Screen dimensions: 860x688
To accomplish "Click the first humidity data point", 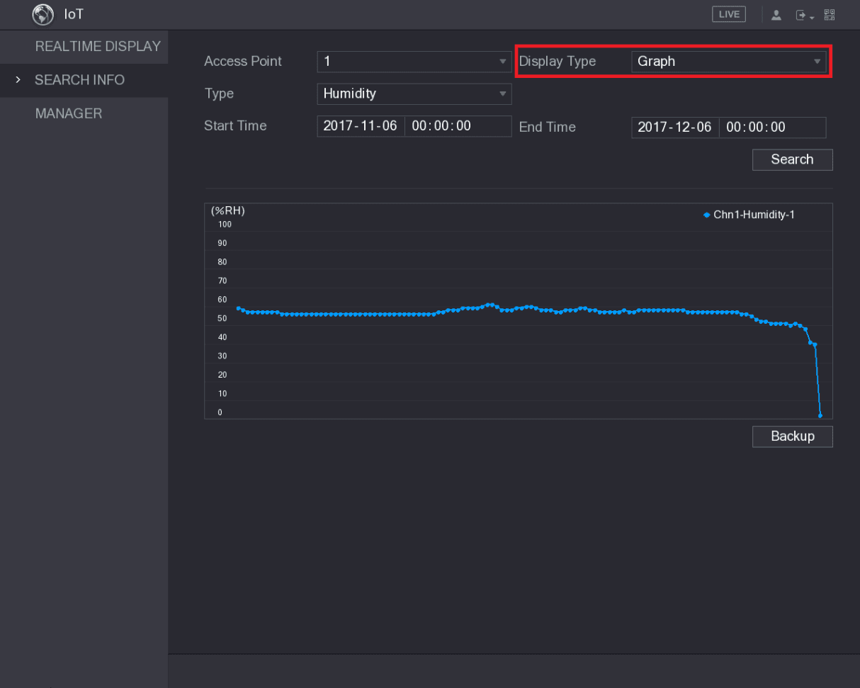I will (238, 308).
